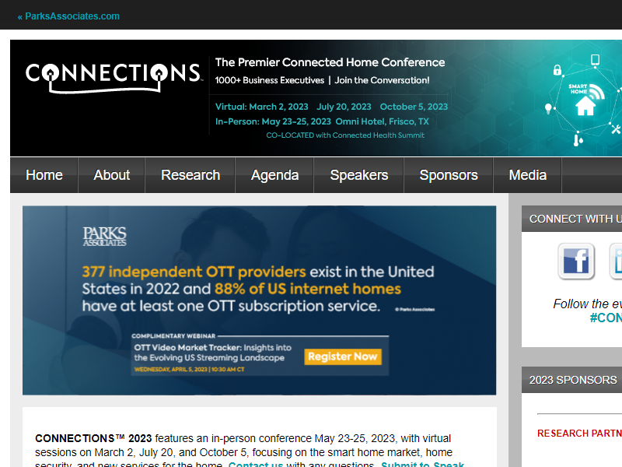Click the CONNECTIONS logo in header banner
622x467 pixels.
114,78
